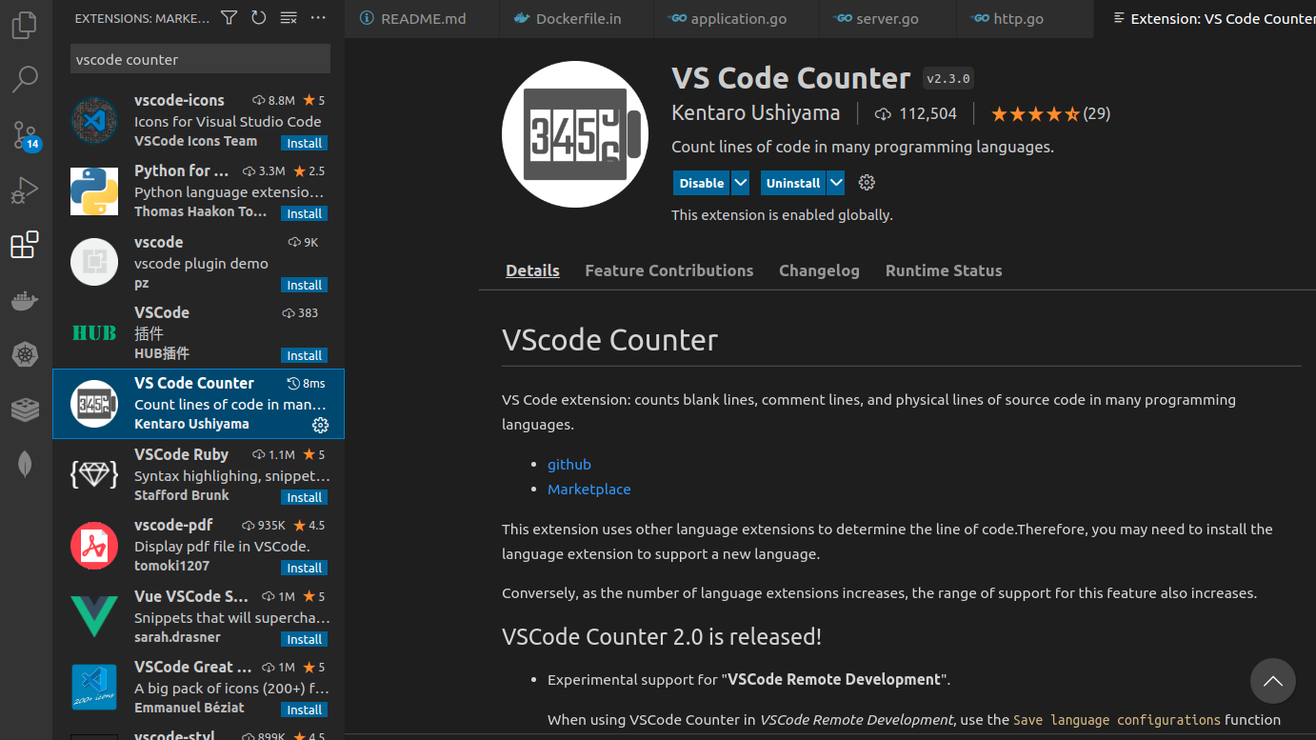Disable the VS Code Counter extension
Screen dimensions: 1316x740
click(x=701, y=182)
